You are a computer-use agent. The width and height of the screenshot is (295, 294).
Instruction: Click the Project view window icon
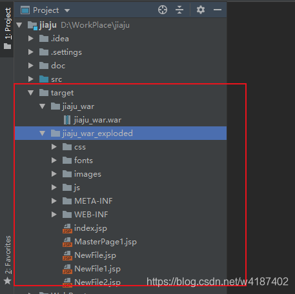coord(25,10)
